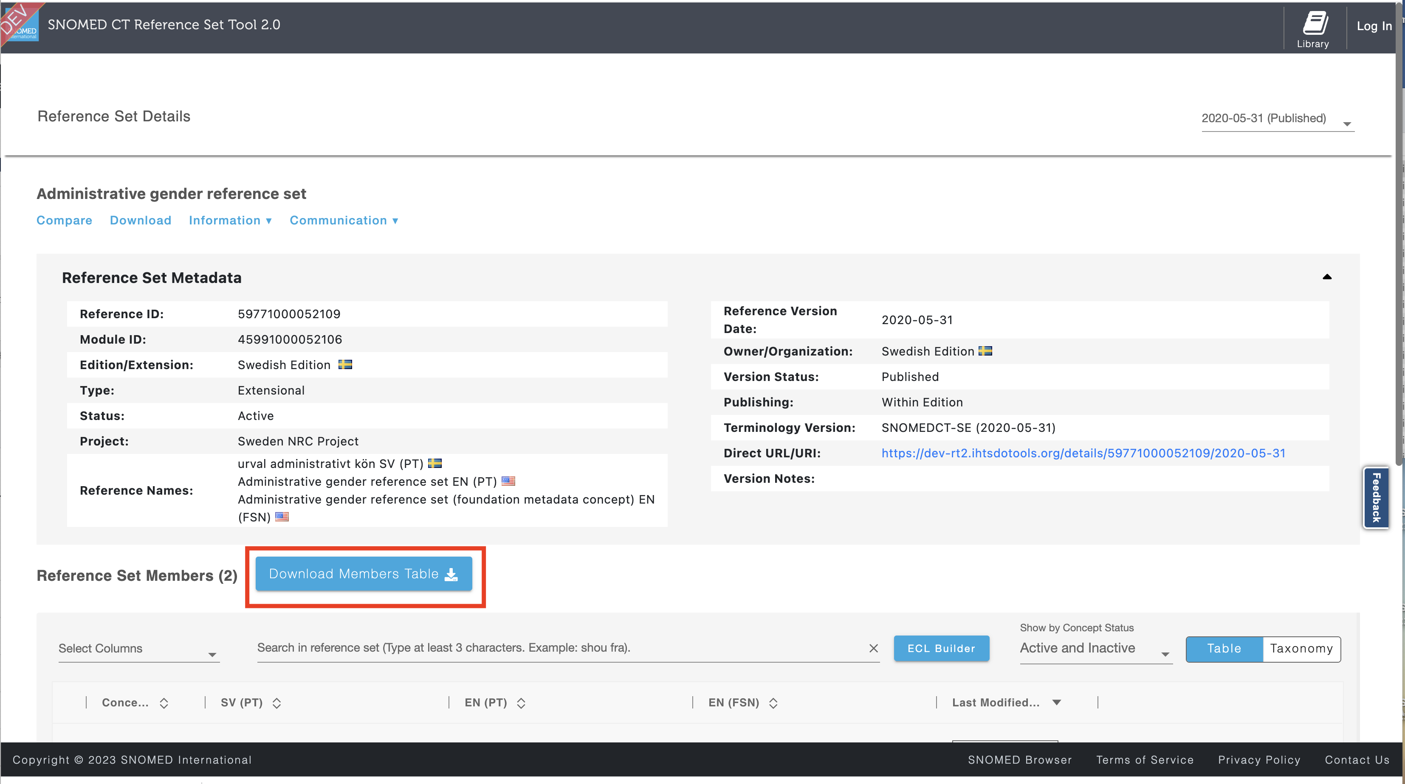This screenshot has width=1405, height=784.
Task: Click the Compare link
Action: pyautogui.click(x=65, y=220)
